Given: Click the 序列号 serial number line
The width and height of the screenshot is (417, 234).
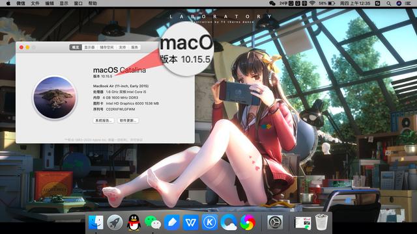Looking at the screenshot, I should 114,109.
